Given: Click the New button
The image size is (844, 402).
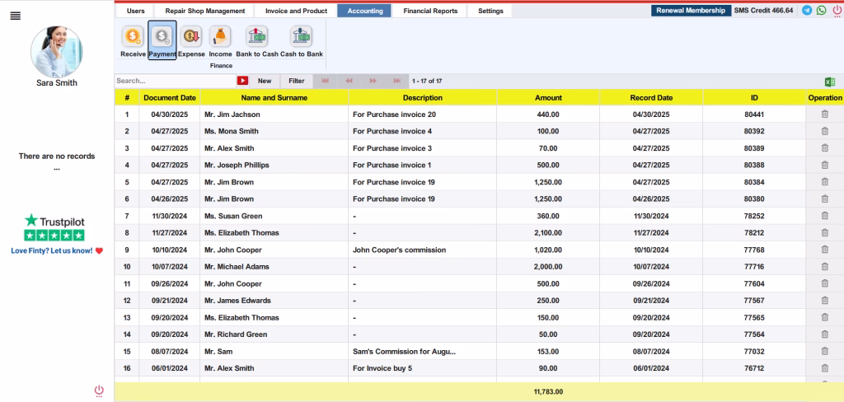Looking at the screenshot, I should pyautogui.click(x=265, y=81).
